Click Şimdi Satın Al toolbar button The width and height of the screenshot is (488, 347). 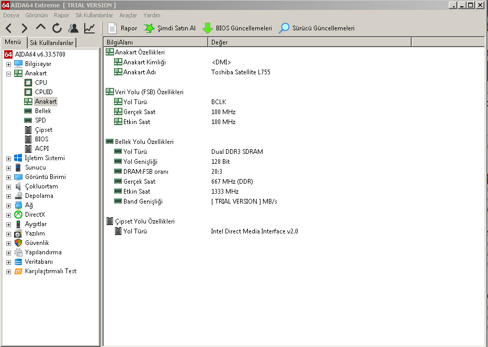coord(169,28)
